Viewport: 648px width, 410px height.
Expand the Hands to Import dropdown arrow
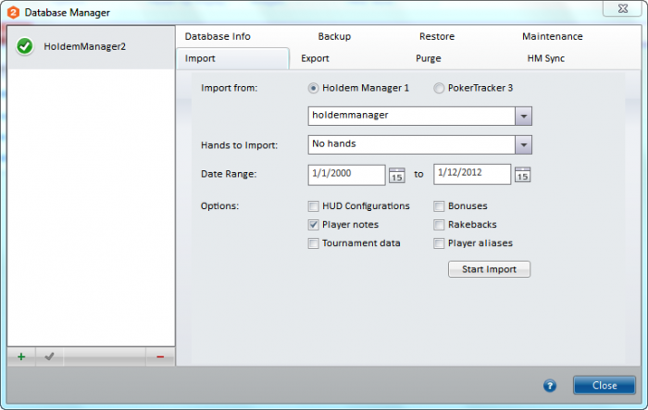tap(524, 144)
